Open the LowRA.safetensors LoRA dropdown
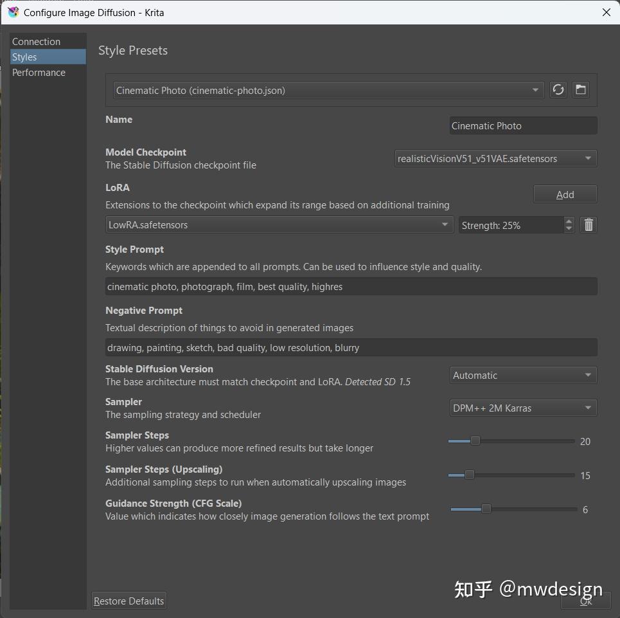This screenshot has width=620, height=618. tap(279, 225)
